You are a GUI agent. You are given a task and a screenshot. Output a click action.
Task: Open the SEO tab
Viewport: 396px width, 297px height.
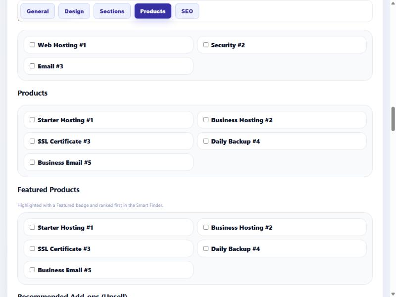point(187,11)
